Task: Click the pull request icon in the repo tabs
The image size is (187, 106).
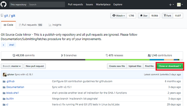Action: click(20, 25)
